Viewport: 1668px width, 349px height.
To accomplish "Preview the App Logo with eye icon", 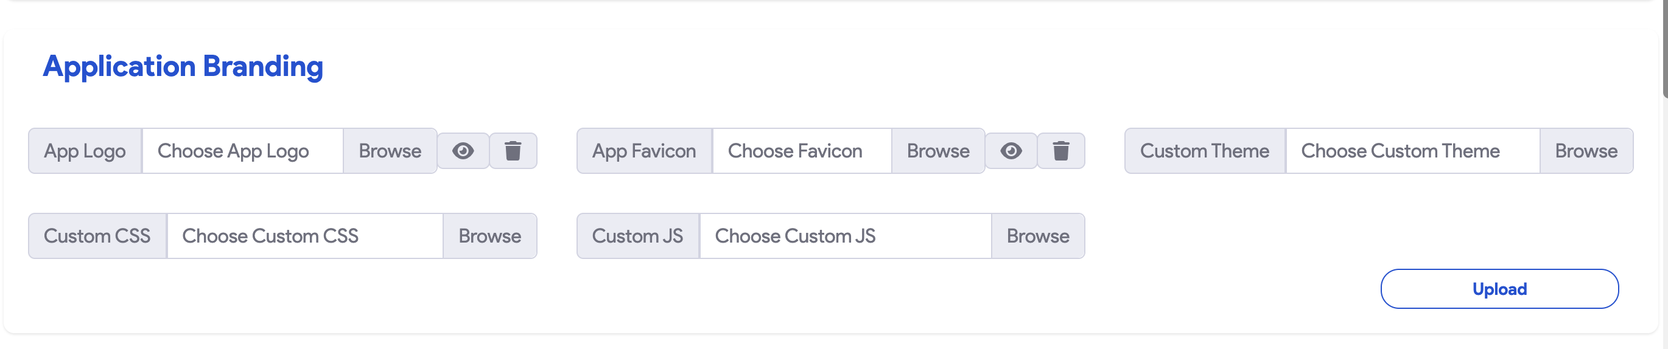I will 463,151.
